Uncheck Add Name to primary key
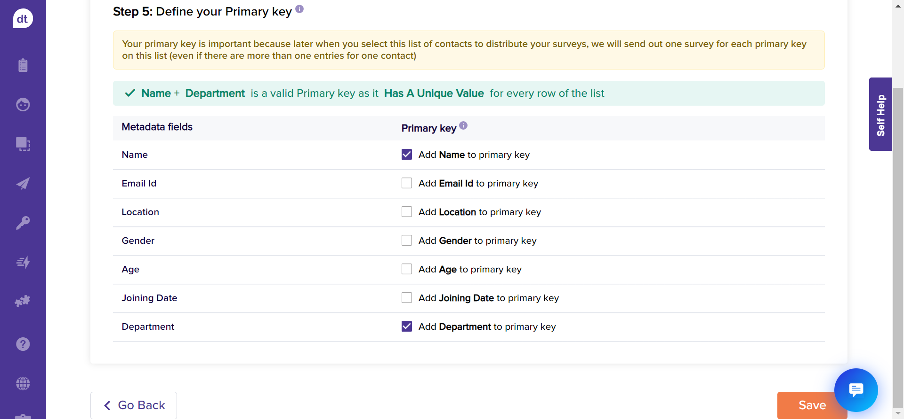Screen dimensions: 904x419 pyautogui.click(x=407, y=155)
